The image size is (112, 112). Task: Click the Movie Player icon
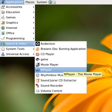(x=38, y=65)
